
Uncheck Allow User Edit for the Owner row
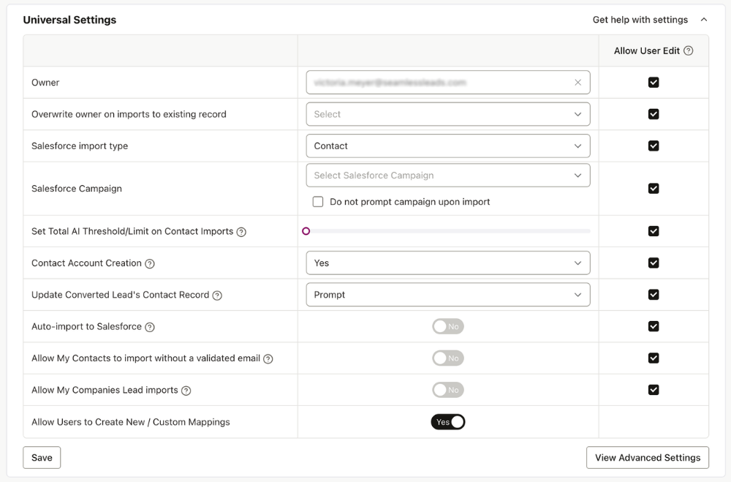pyautogui.click(x=654, y=82)
